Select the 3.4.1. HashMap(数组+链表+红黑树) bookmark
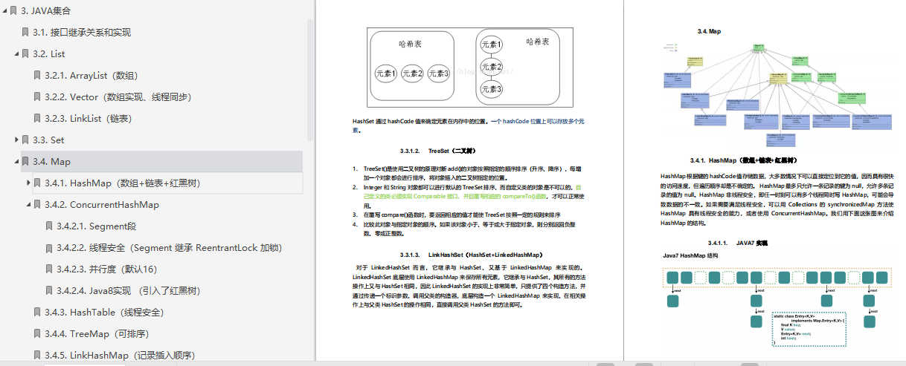 [122, 183]
